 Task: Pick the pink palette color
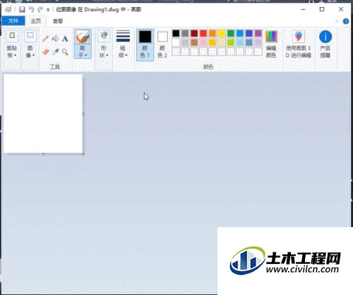click(203, 42)
